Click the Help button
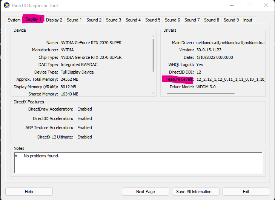The image size is (275, 200). pyautogui.click(x=29, y=192)
